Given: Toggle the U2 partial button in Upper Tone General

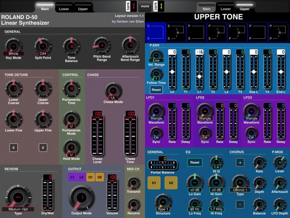Looking at the screenshot, I should 171,183.
